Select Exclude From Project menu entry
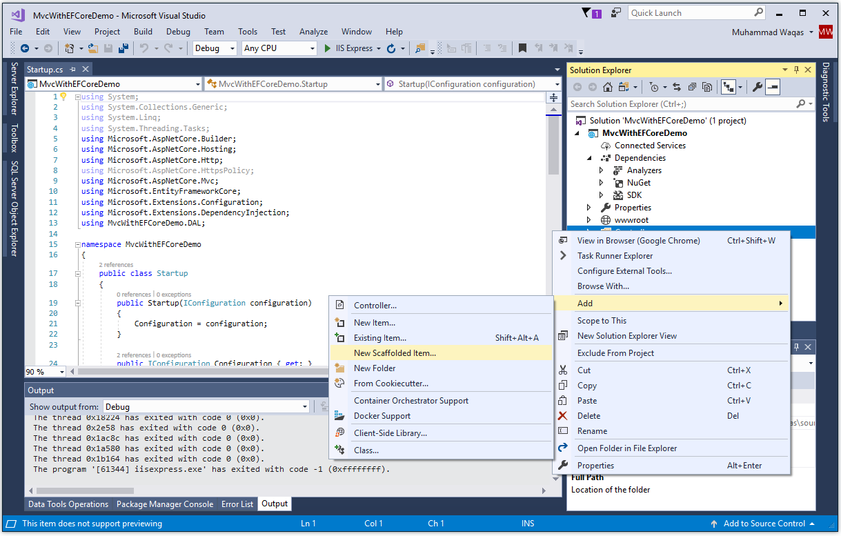The width and height of the screenshot is (841, 536). point(671,353)
